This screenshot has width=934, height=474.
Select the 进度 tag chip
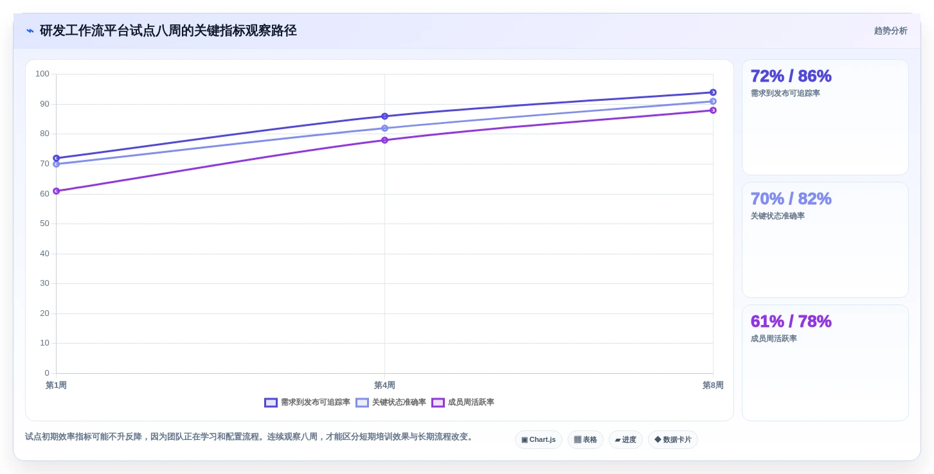[625, 440]
